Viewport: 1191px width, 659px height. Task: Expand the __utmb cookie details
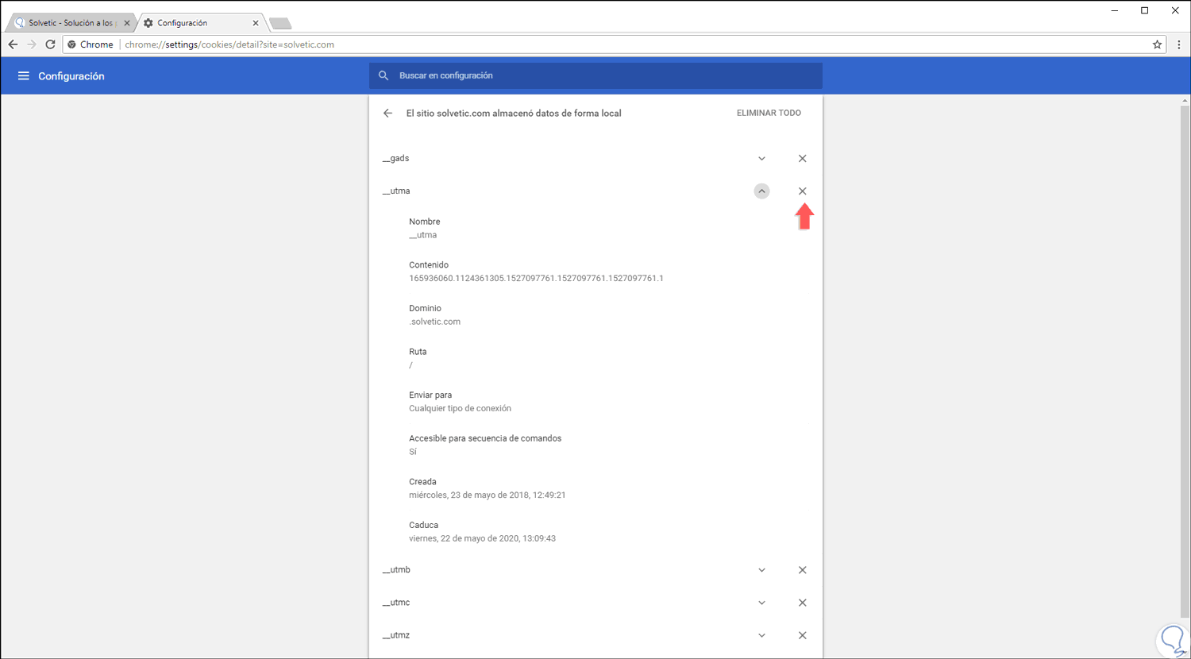761,570
